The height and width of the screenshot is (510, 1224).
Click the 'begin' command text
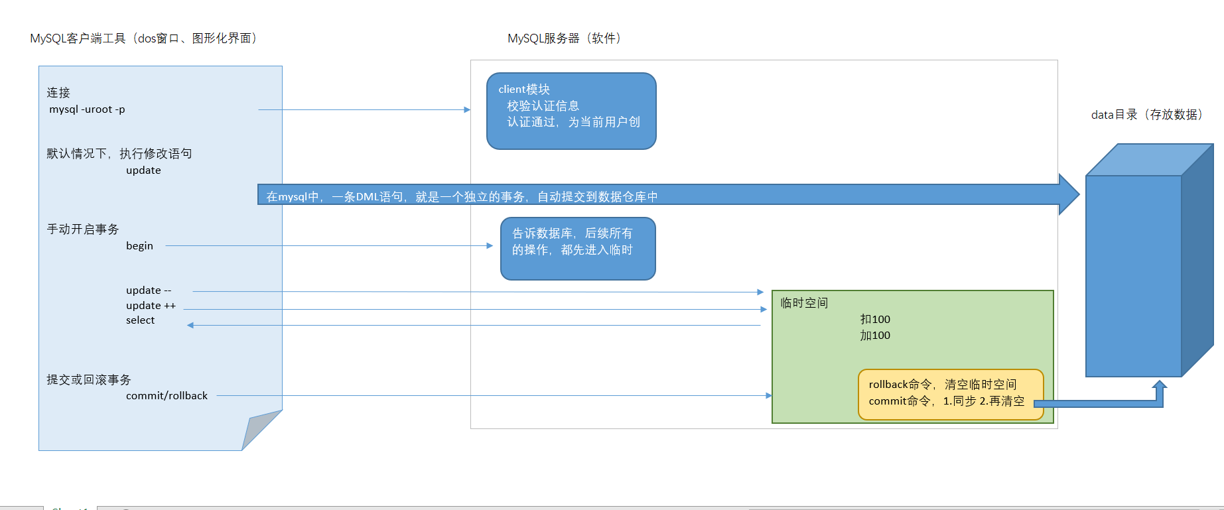click(139, 246)
